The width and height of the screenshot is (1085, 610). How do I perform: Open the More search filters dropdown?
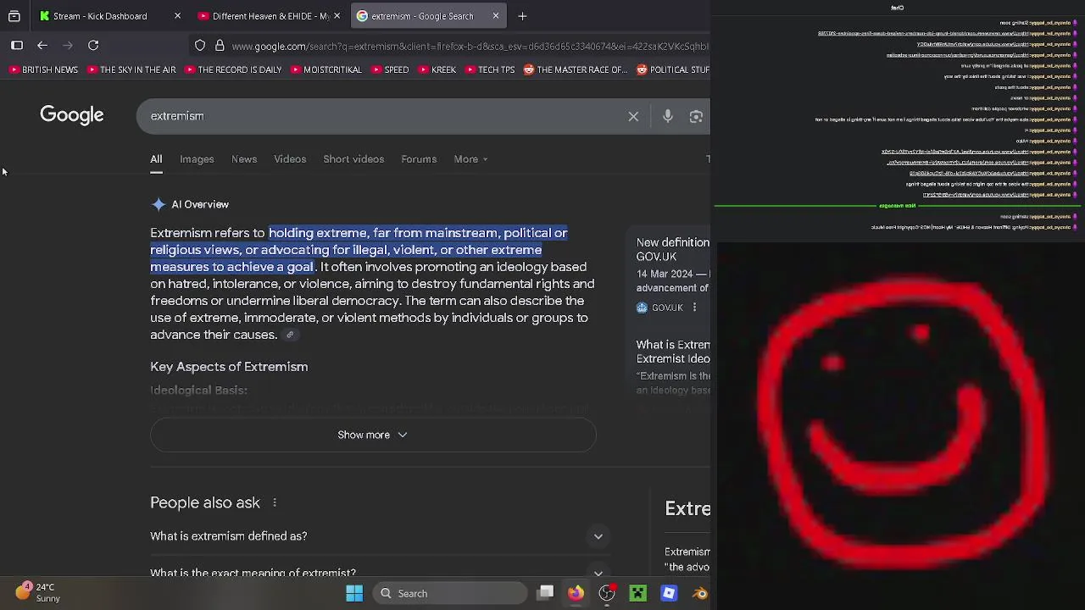click(470, 159)
